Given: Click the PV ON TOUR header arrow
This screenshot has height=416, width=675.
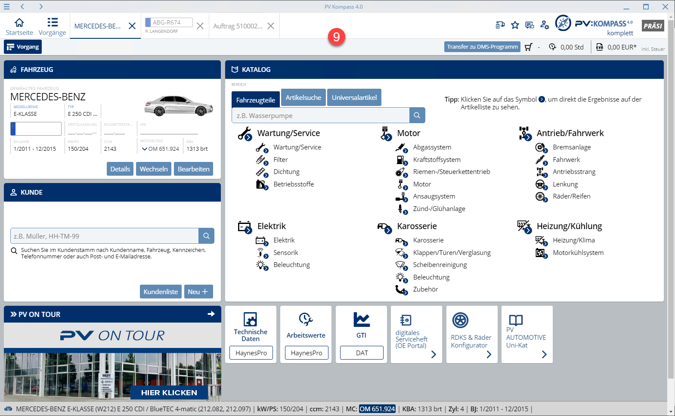Looking at the screenshot, I should 211,314.
